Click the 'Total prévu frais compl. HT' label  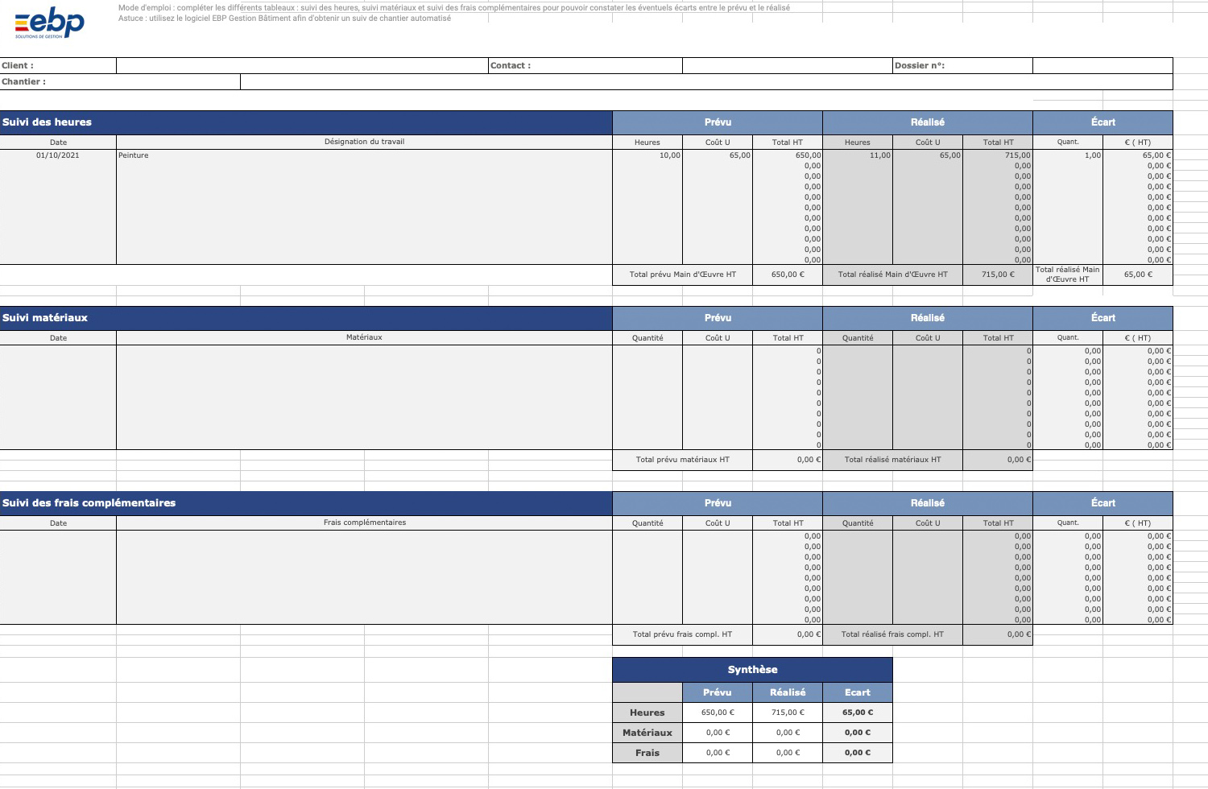683,634
